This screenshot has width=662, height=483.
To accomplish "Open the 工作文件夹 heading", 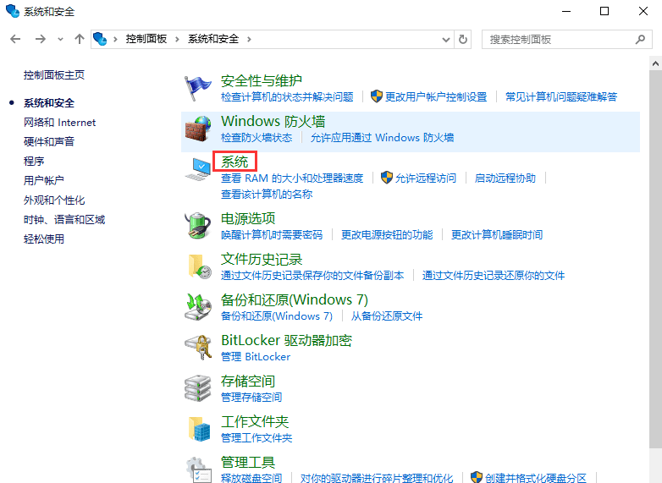I will 255,422.
